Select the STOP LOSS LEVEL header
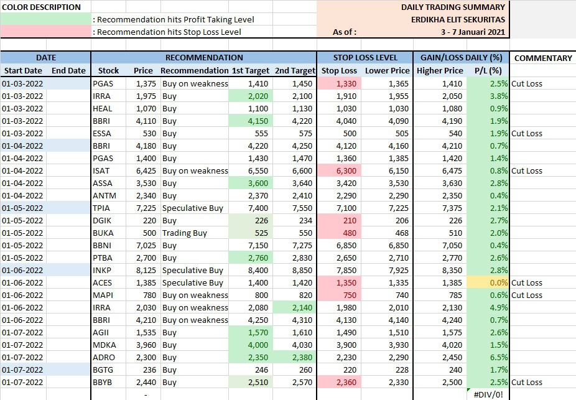 365,58
